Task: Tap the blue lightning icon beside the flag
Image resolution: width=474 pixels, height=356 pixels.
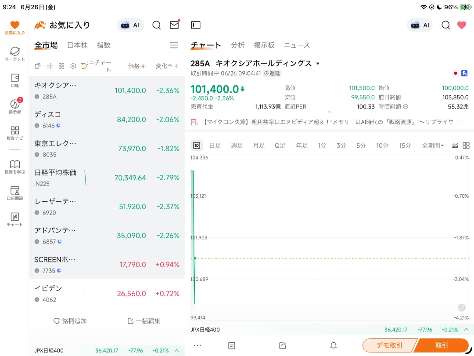Action: (464, 73)
